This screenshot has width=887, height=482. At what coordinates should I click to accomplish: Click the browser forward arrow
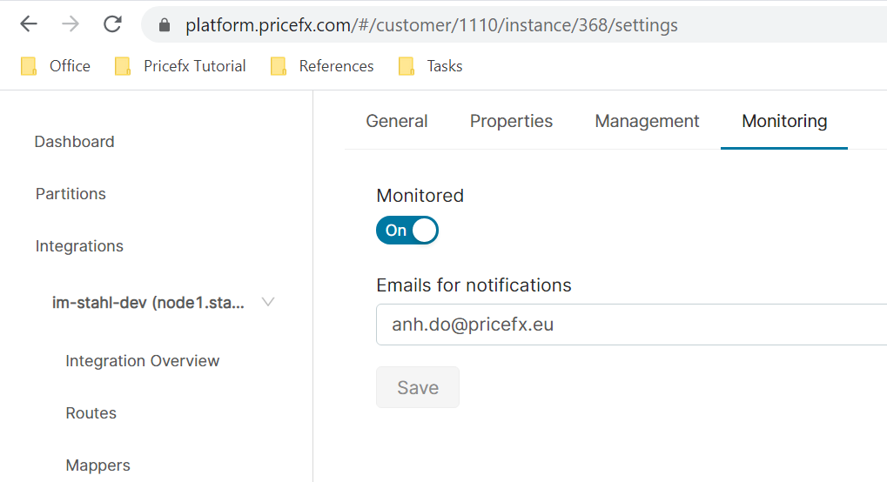(x=71, y=24)
